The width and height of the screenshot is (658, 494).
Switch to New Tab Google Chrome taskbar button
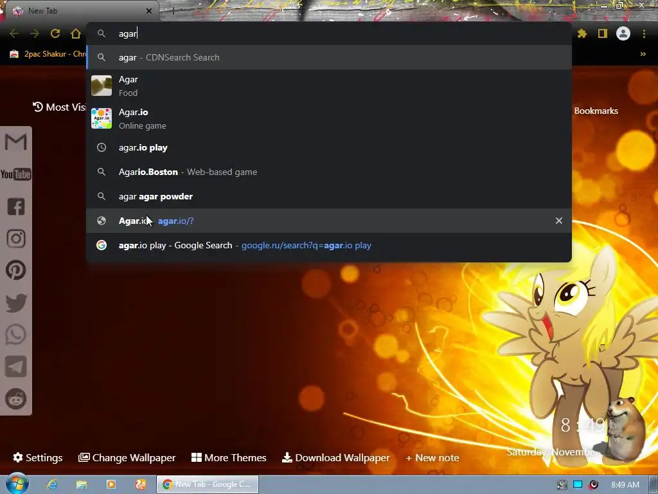click(x=208, y=484)
